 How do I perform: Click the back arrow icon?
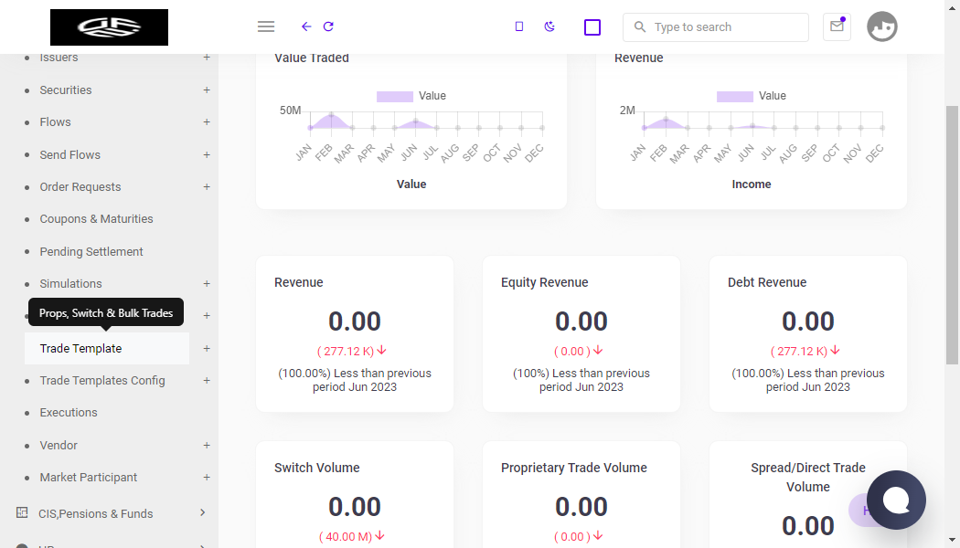(x=306, y=26)
